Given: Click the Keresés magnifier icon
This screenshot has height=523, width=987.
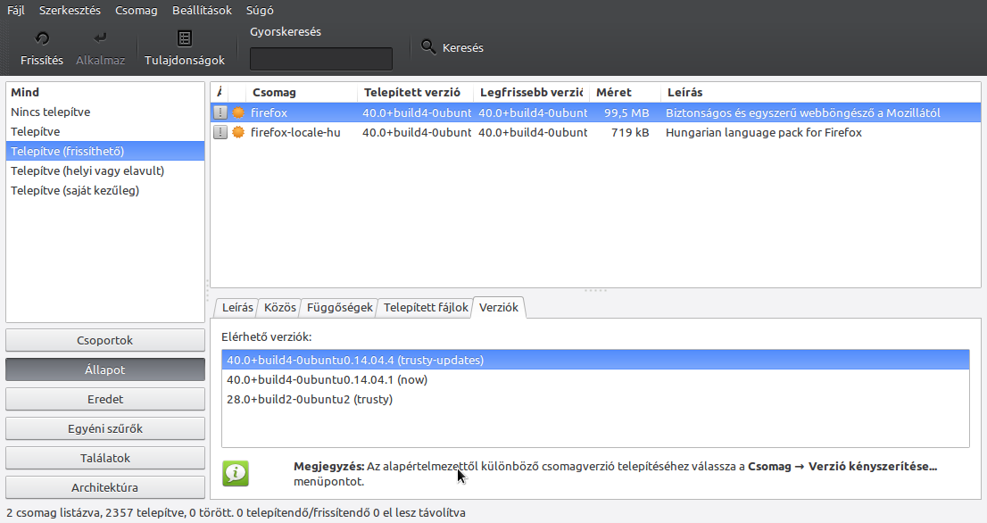Looking at the screenshot, I should pos(428,47).
